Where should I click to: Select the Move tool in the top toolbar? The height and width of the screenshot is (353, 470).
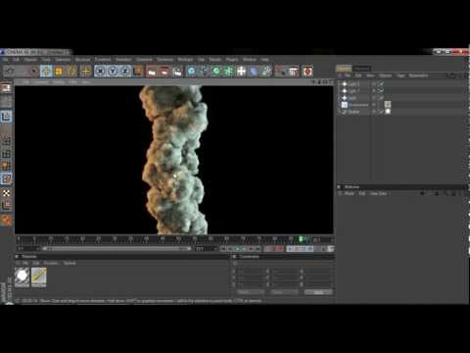point(46,71)
